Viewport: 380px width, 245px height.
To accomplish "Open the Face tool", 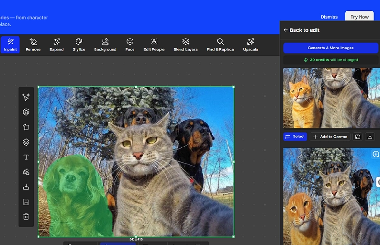I will [130, 45].
